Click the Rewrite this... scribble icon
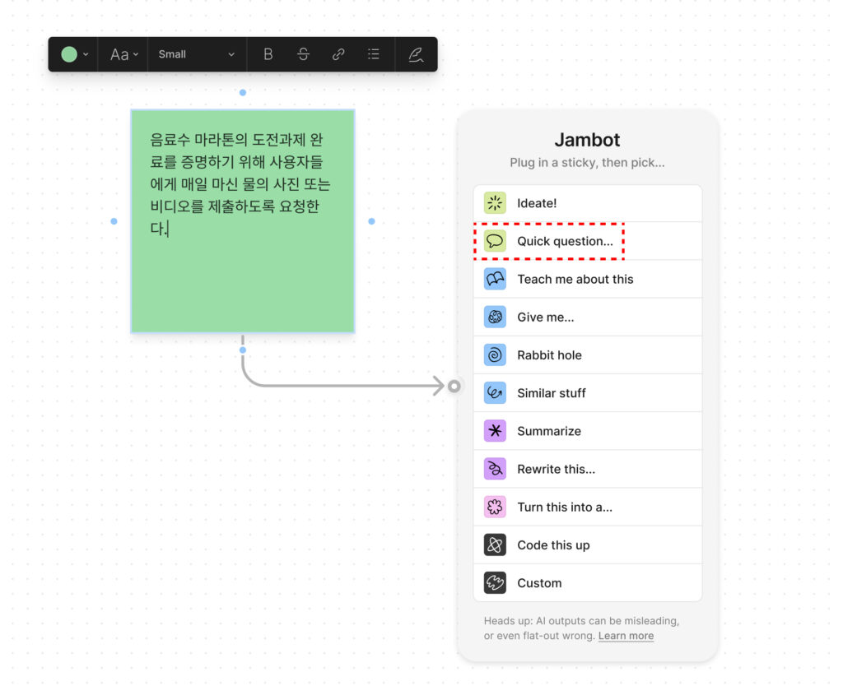 click(x=495, y=469)
